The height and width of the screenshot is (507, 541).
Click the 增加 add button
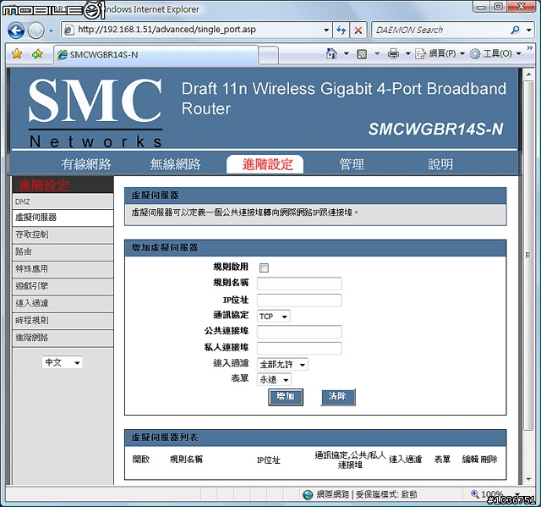tap(286, 397)
